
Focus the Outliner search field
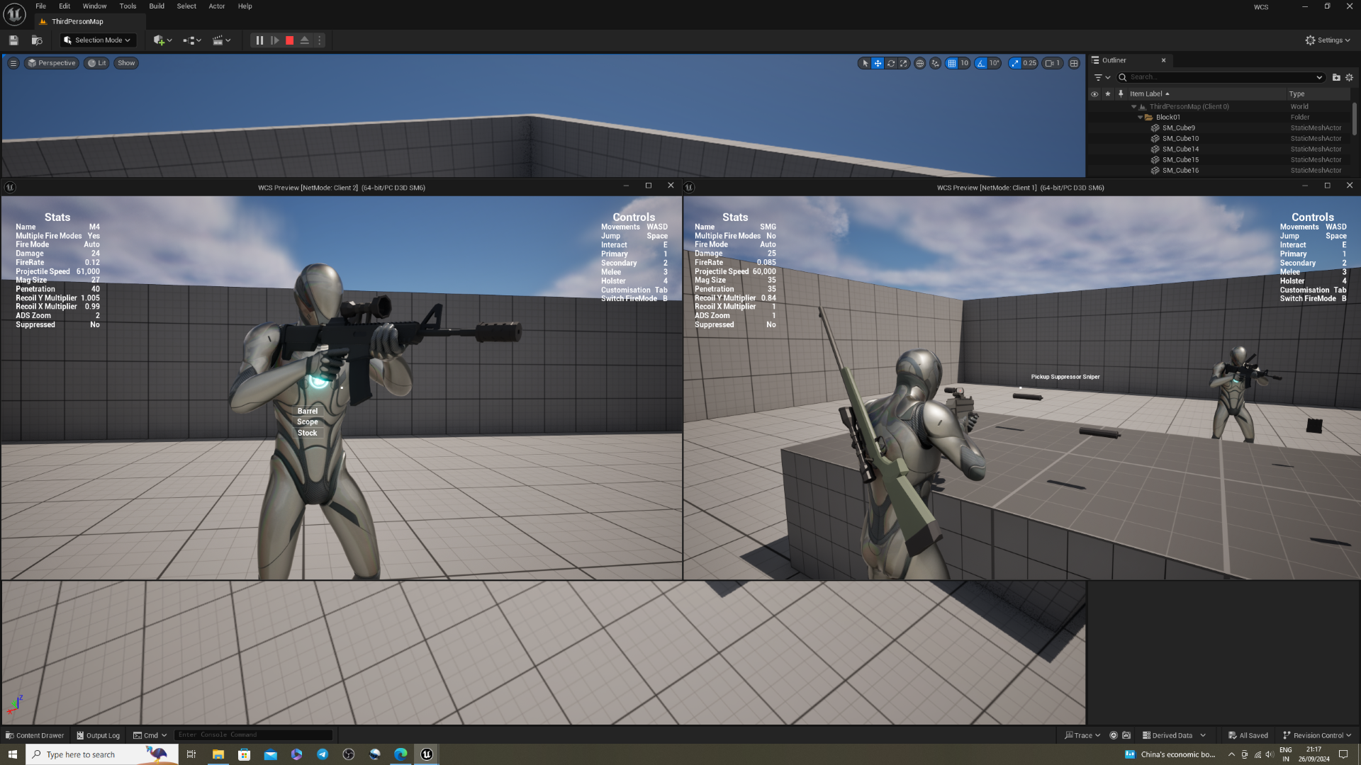pyautogui.click(x=1220, y=77)
